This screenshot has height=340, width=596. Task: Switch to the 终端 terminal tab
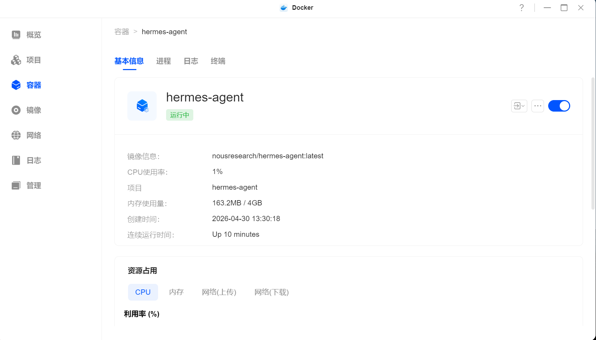218,61
